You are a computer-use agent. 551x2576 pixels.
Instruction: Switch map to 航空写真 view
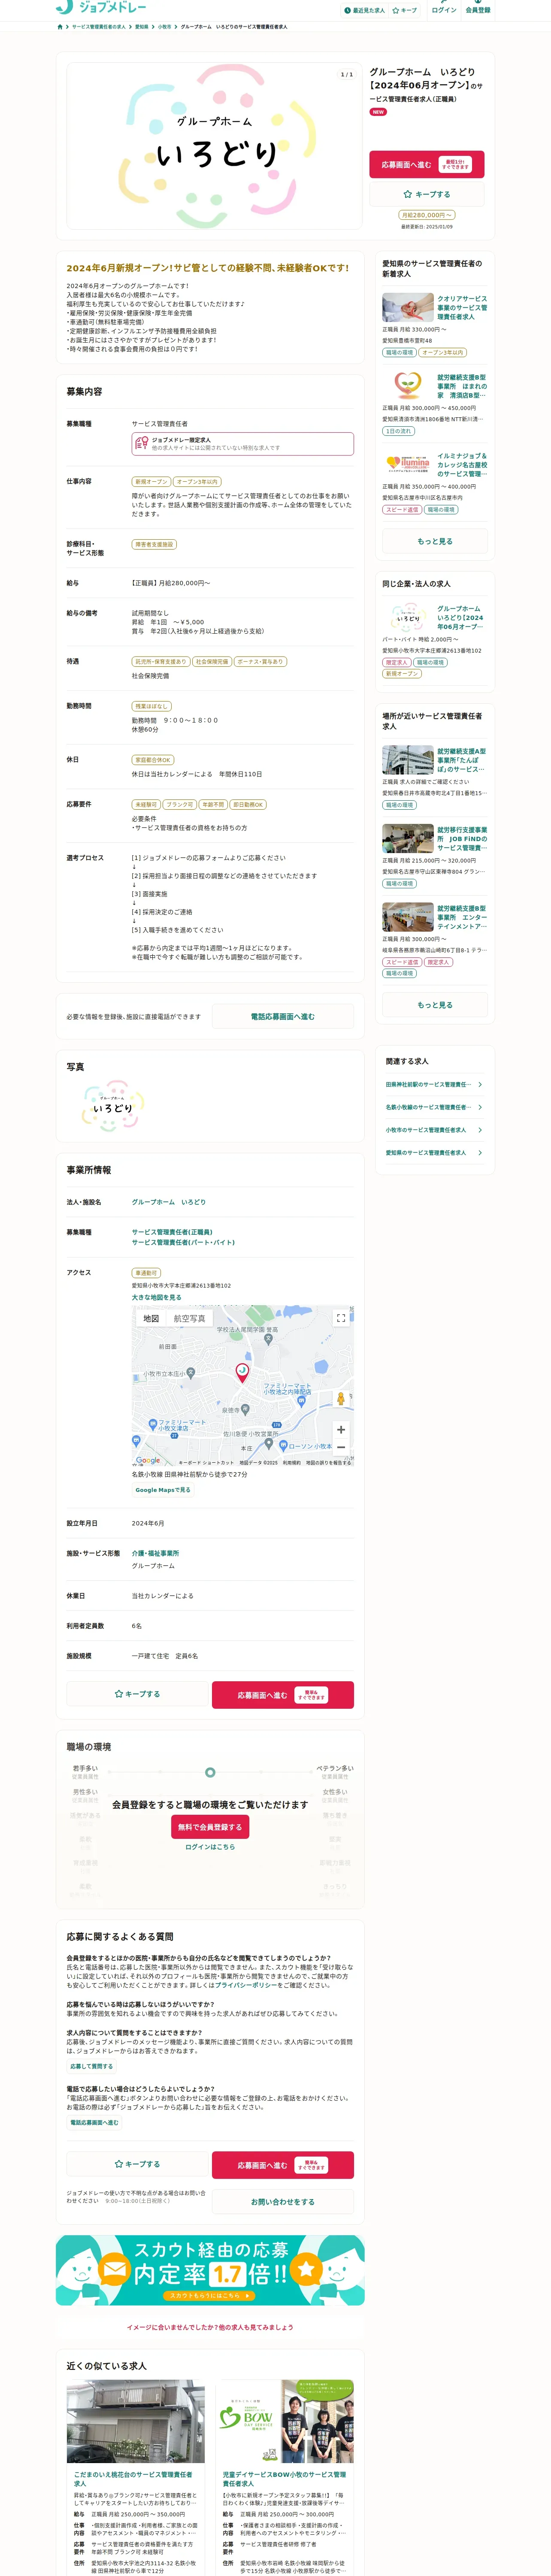(x=190, y=1319)
